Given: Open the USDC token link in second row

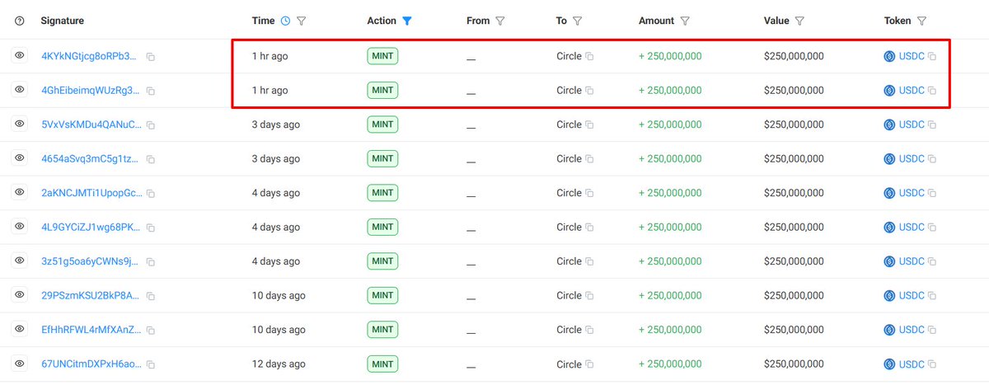Looking at the screenshot, I should click(x=911, y=91).
